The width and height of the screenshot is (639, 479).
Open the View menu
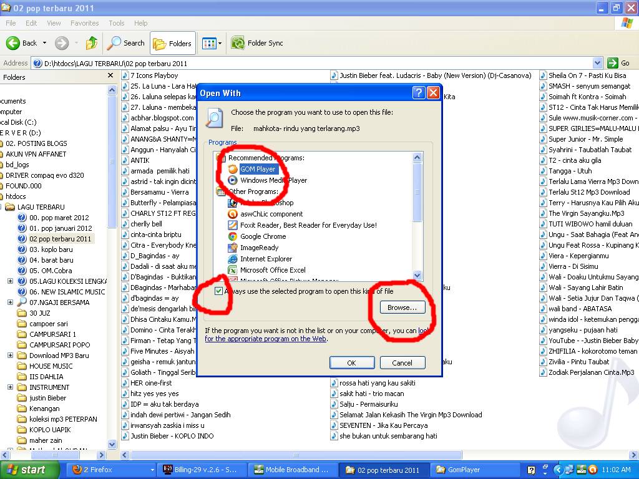coord(54,23)
